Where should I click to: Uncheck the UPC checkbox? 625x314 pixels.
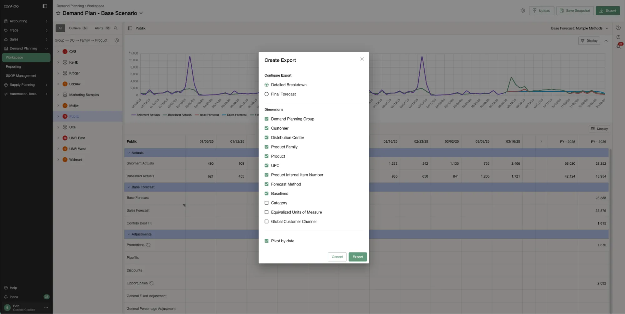[267, 166]
